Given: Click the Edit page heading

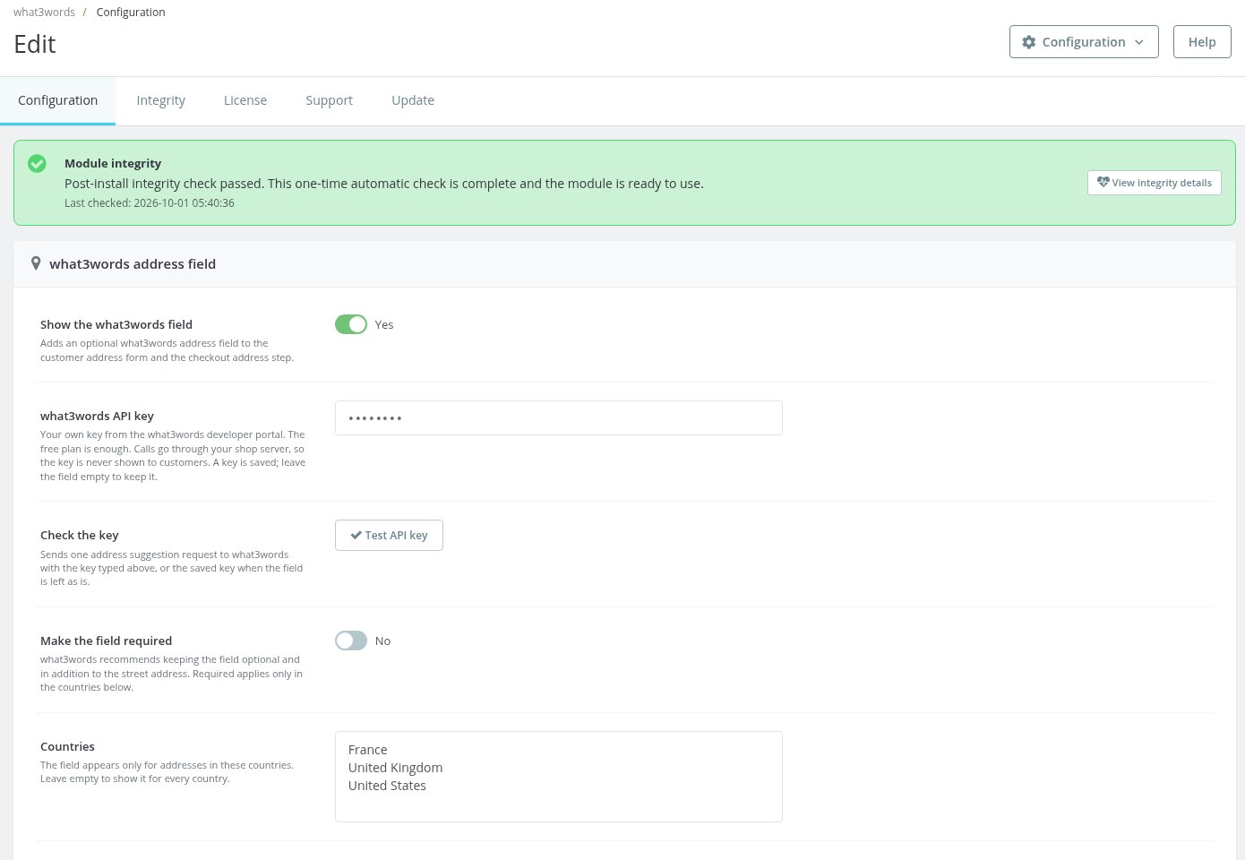Looking at the screenshot, I should pyautogui.click(x=35, y=44).
